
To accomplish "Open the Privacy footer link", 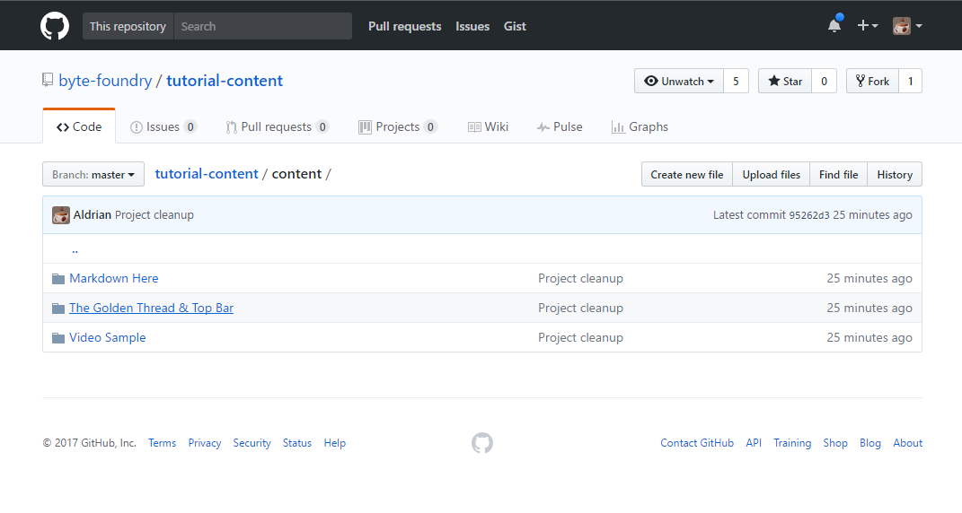I will click(204, 443).
